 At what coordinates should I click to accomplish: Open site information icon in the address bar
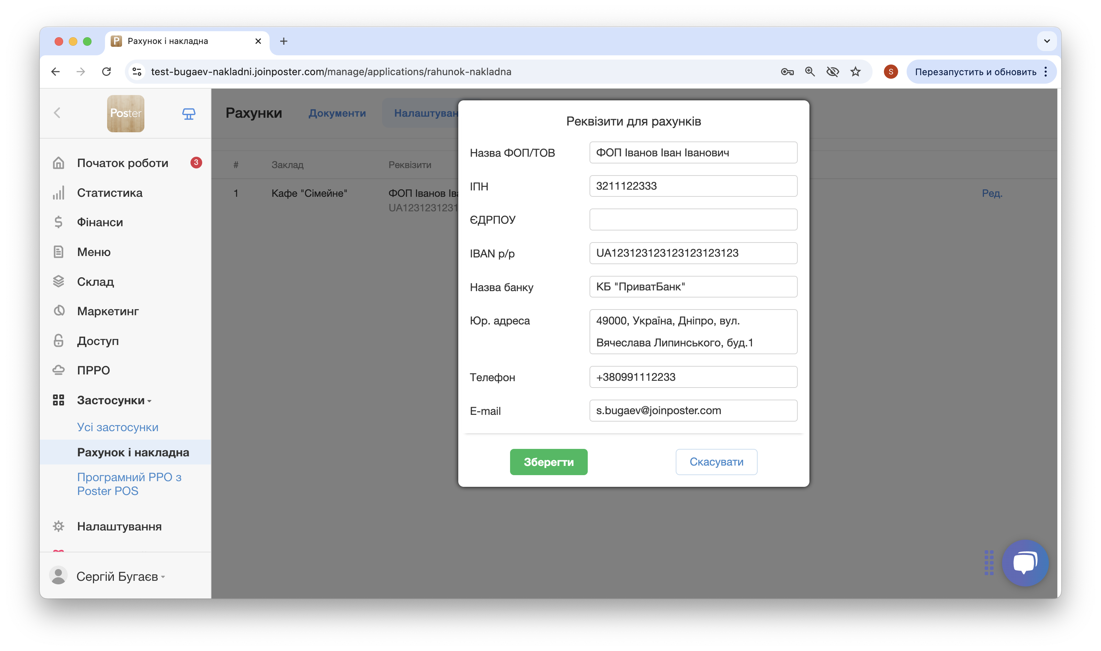click(x=137, y=72)
